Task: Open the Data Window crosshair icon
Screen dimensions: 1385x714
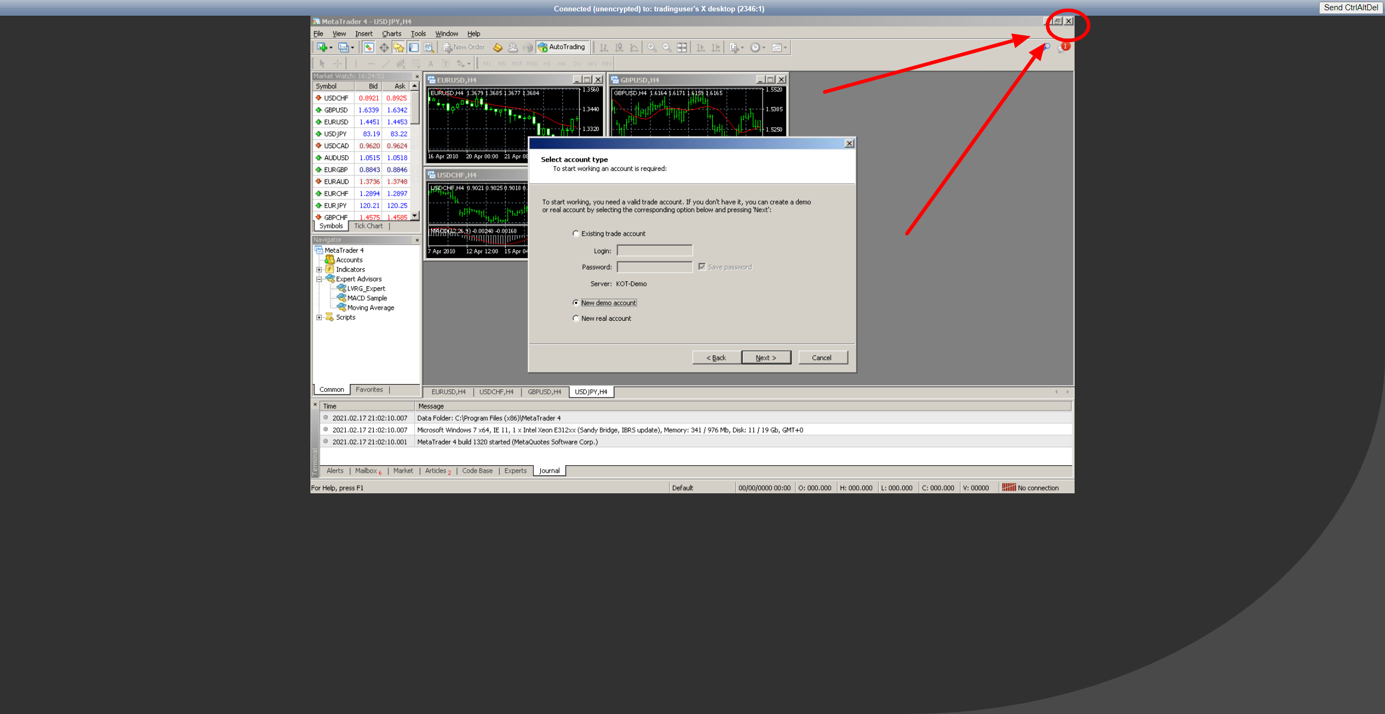Action: coord(384,48)
